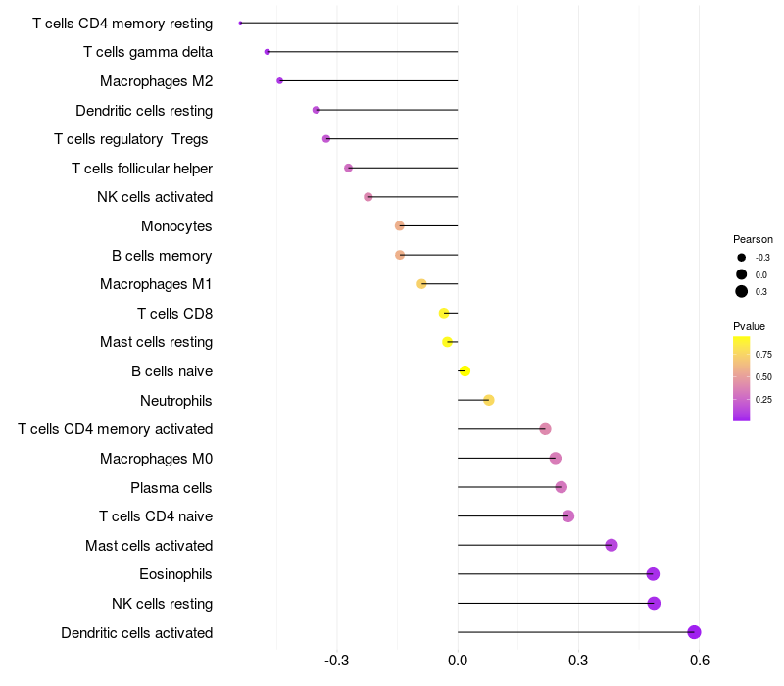Click the T cells follicular helper label

142,169
